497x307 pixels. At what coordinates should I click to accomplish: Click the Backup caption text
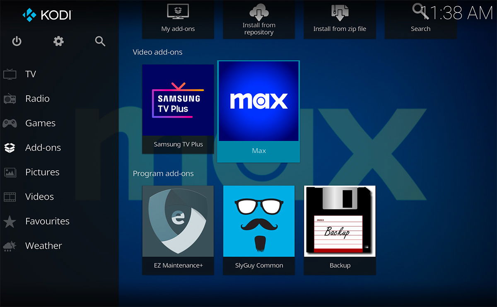tap(340, 266)
